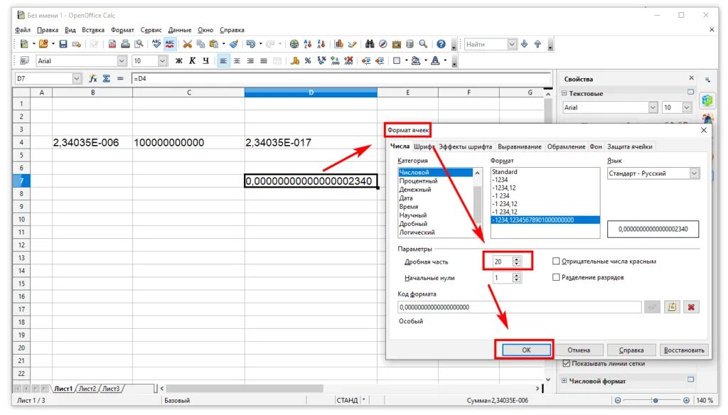This screenshot has width=728, height=415.
Task: Click the formula input line =D4
Action: click(341, 78)
